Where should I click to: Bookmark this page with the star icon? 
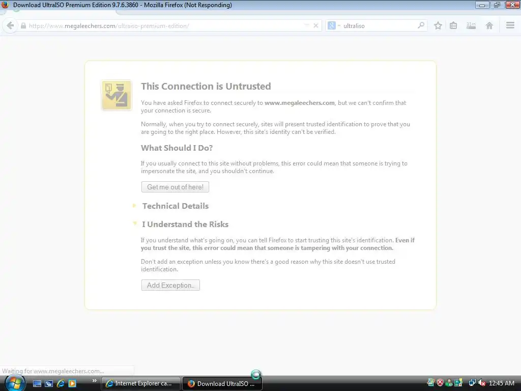coord(438,25)
